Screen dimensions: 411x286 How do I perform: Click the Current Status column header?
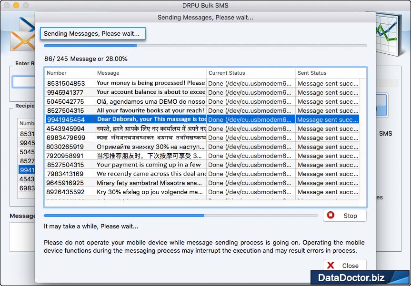[251, 73]
